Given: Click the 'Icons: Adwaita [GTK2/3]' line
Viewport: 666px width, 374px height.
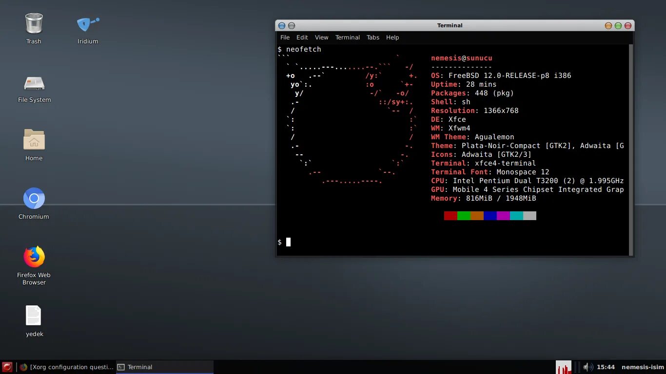Looking at the screenshot, I should [x=481, y=154].
